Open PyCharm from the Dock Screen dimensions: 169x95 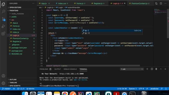click(97, 93)
